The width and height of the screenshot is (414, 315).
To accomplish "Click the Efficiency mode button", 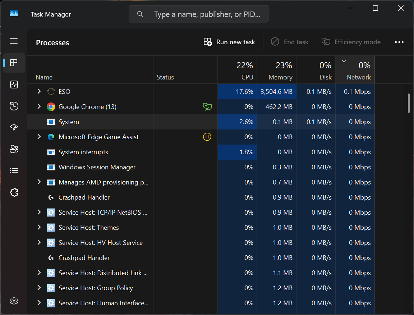I will (x=351, y=42).
